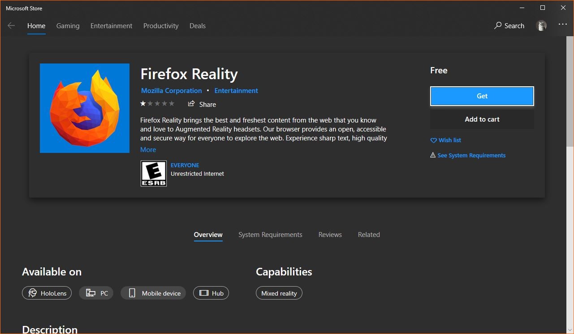
Task: Maximize the Microsoft Store window
Action: pyautogui.click(x=543, y=8)
